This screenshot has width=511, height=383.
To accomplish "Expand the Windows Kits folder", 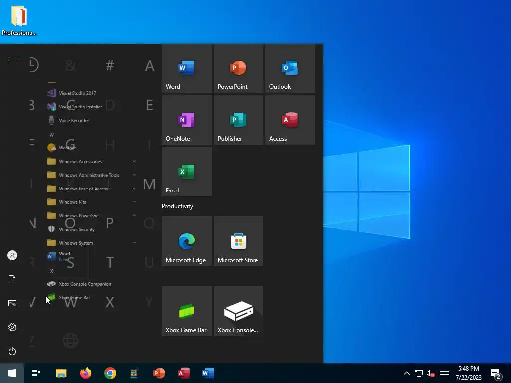I will coord(91,202).
